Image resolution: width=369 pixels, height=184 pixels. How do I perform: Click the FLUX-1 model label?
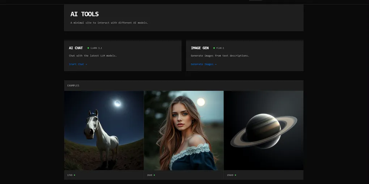point(220,48)
